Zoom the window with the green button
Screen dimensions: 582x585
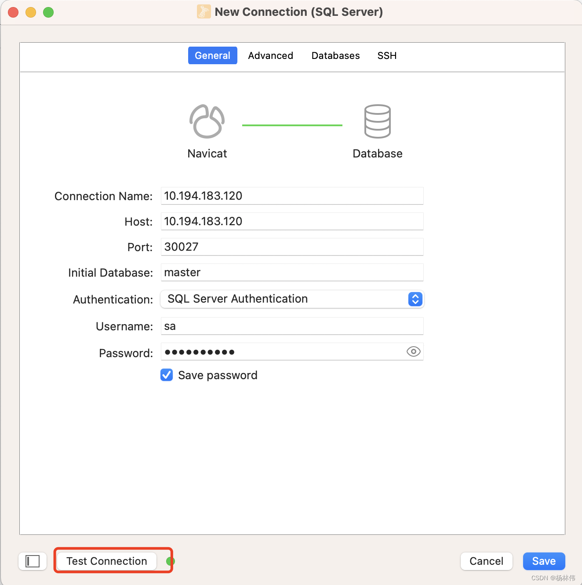tap(48, 12)
